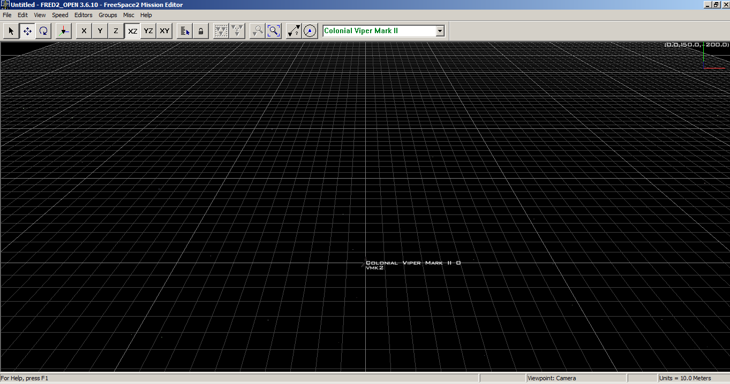Open the Editors menu

(83, 15)
